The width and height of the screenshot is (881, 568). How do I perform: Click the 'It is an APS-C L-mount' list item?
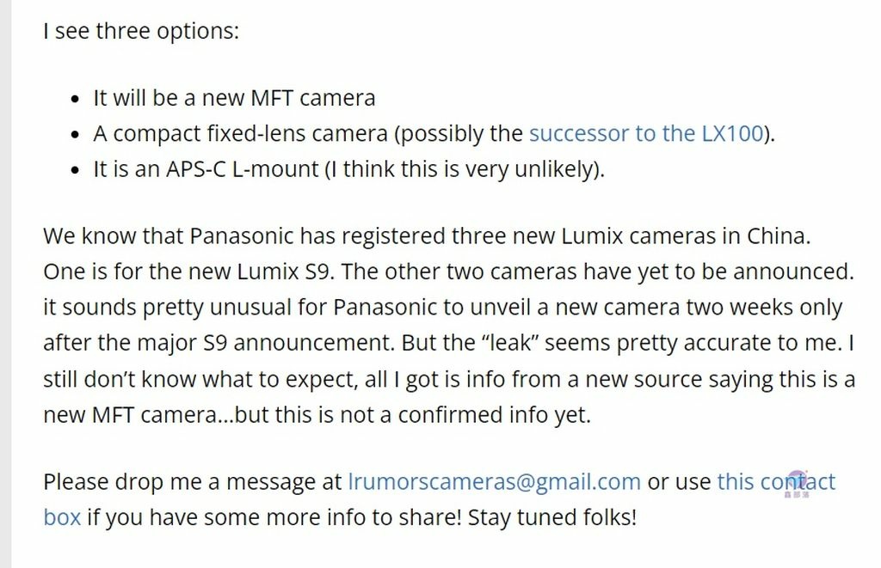tap(206, 169)
